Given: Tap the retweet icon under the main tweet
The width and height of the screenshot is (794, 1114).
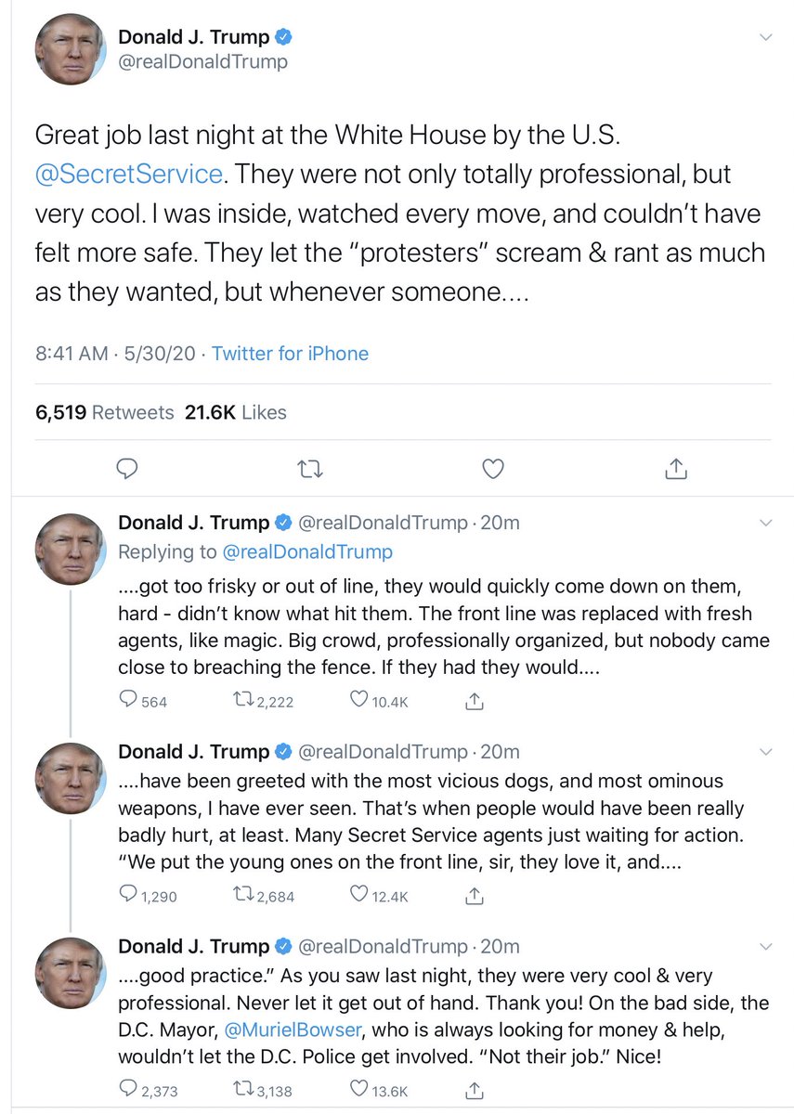Looking at the screenshot, I should [x=311, y=469].
